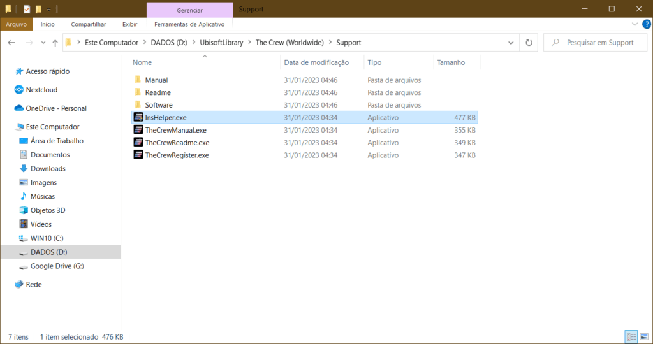Click the 355 KB size cell
Viewport: 653px width, 344px height.
(464, 130)
